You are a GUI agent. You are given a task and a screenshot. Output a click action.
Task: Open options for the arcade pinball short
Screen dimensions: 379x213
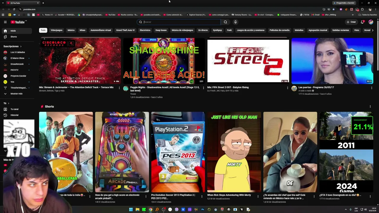tap(146, 196)
